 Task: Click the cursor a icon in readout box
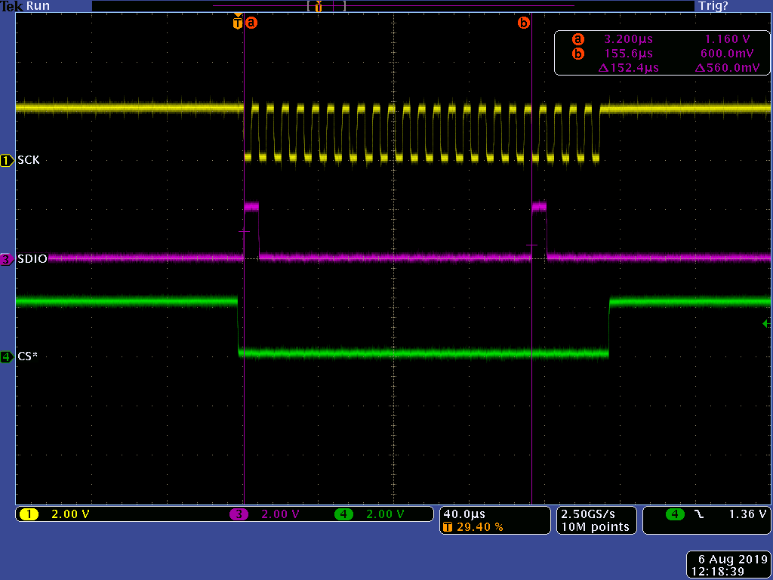tap(577, 39)
